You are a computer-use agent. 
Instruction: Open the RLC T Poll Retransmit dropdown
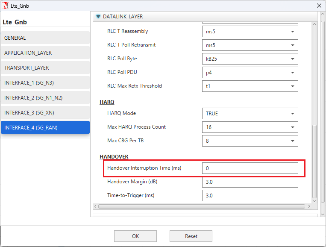click(x=250, y=45)
